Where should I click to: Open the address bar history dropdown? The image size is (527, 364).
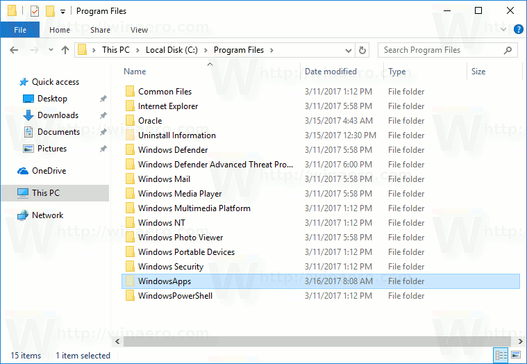(349, 50)
